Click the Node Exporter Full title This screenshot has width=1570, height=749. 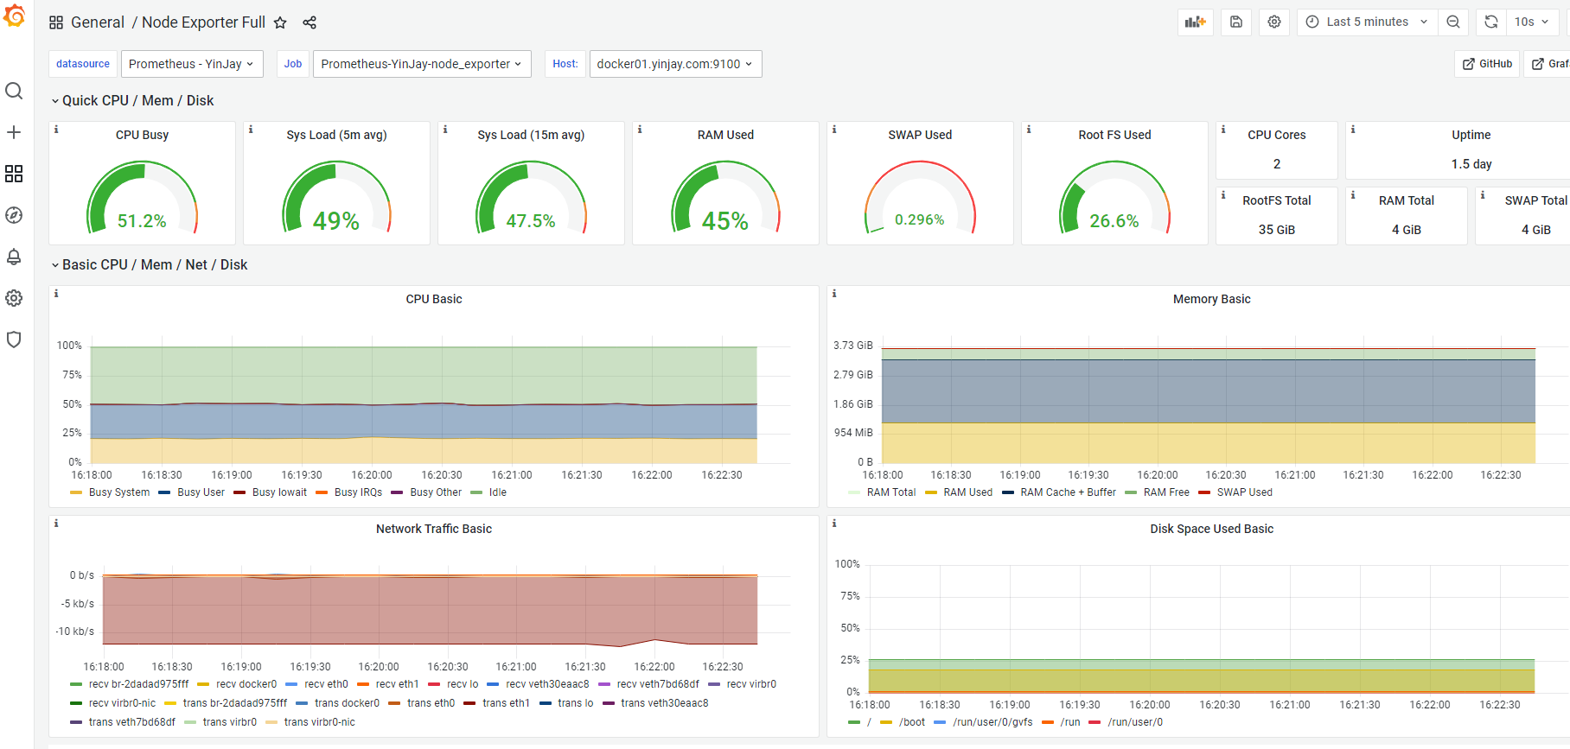pos(203,22)
